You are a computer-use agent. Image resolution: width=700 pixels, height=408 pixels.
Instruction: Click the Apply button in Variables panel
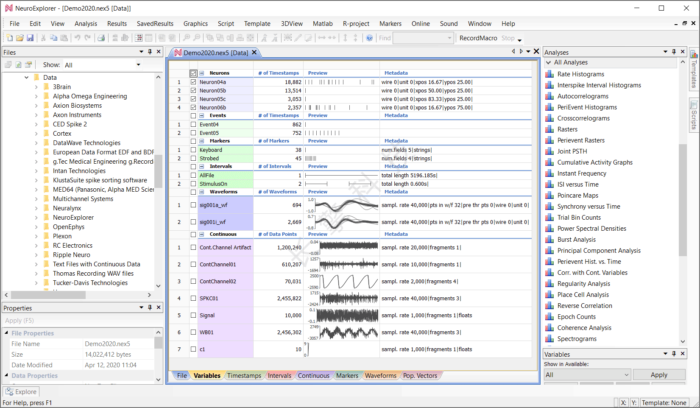coord(658,375)
